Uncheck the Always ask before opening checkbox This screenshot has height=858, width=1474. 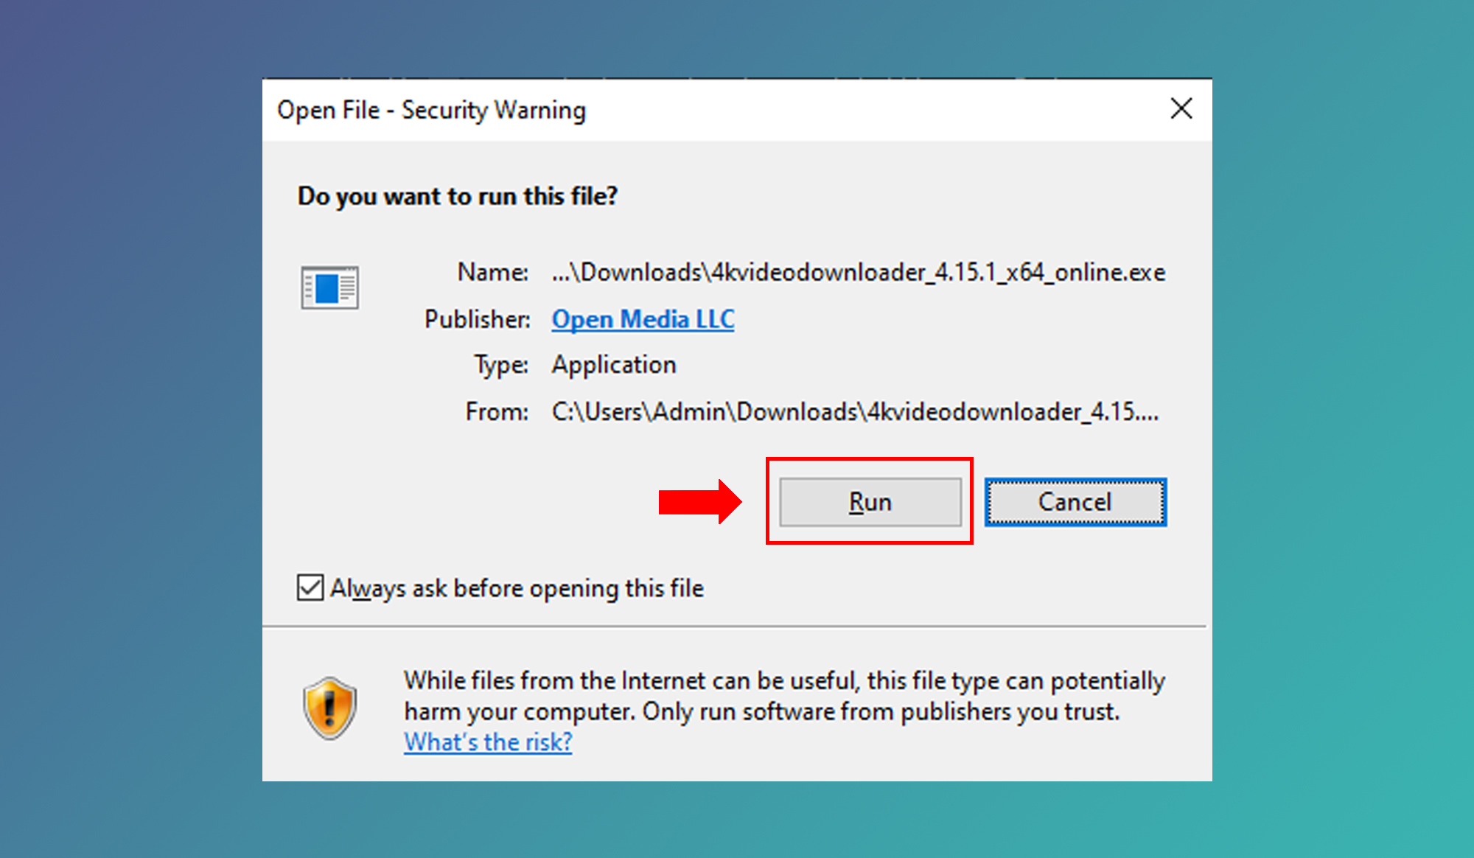310,588
